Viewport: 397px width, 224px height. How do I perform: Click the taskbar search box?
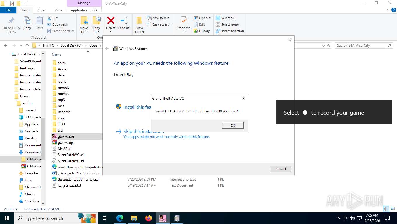click(x=55, y=218)
